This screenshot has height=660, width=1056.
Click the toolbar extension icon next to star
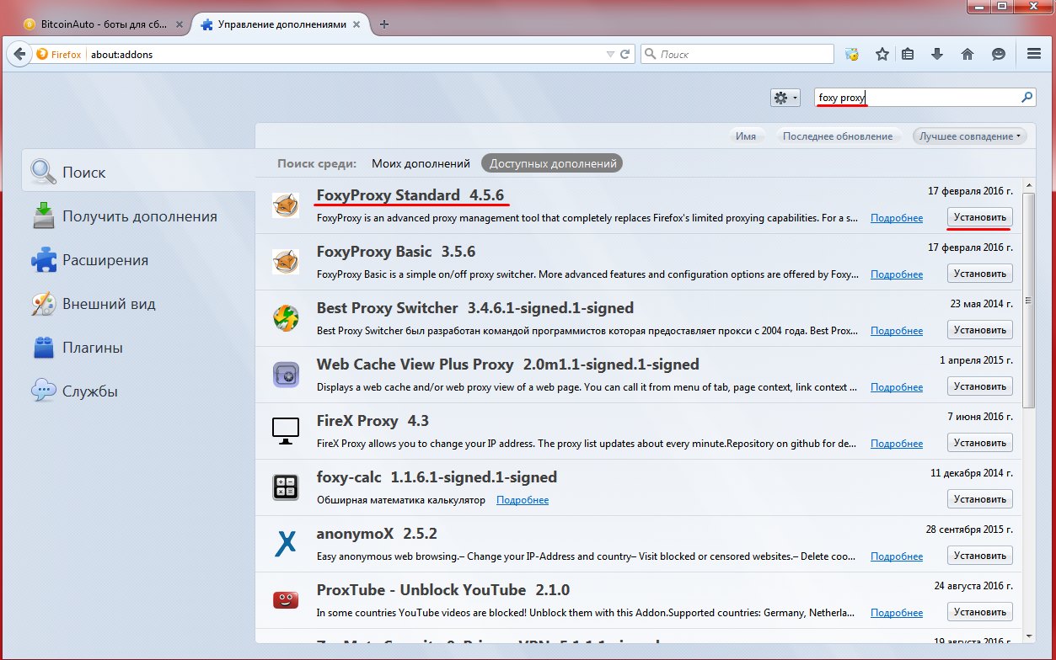tap(852, 54)
